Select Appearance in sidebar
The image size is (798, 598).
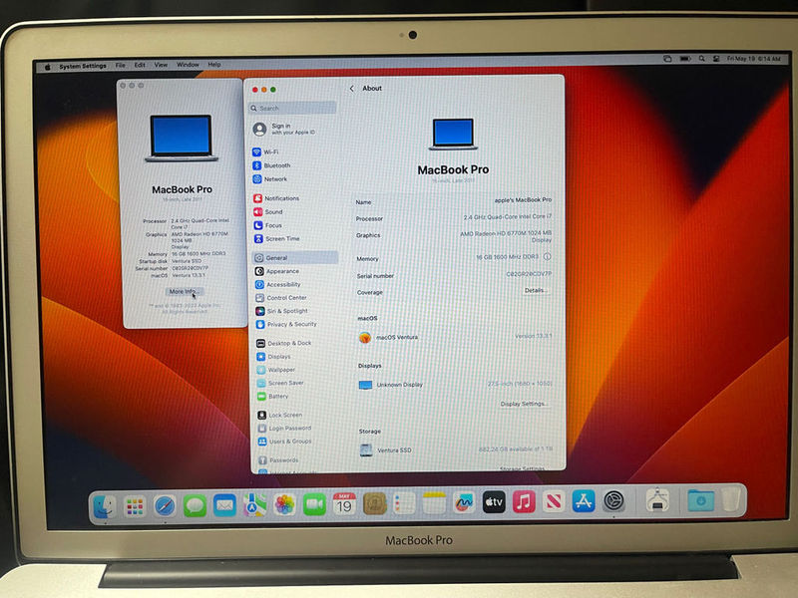(x=277, y=271)
